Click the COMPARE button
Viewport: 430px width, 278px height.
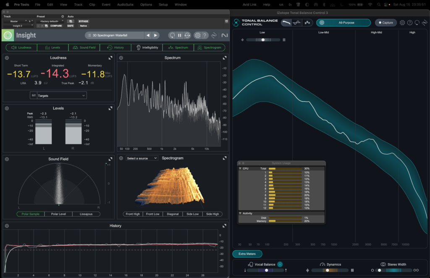(56, 26)
